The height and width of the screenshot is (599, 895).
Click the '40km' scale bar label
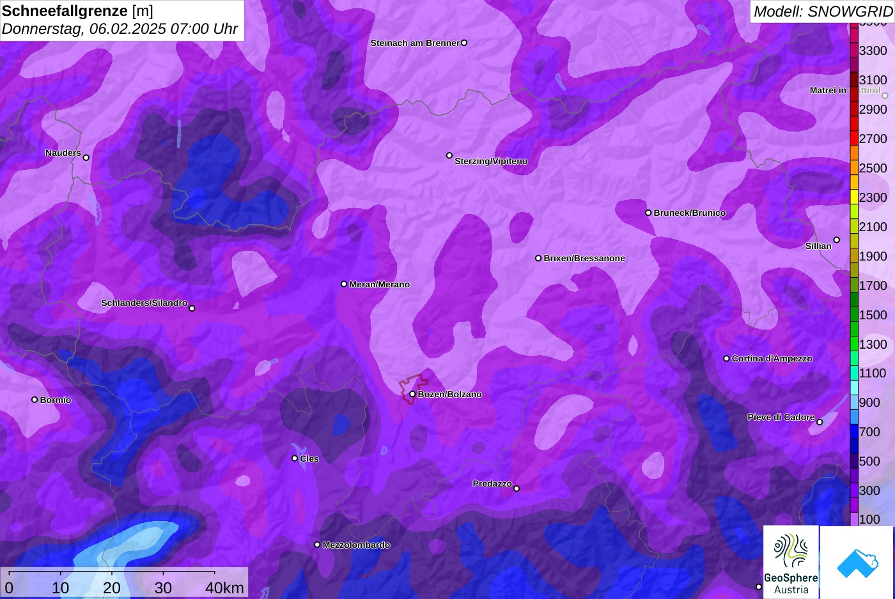coord(224,588)
